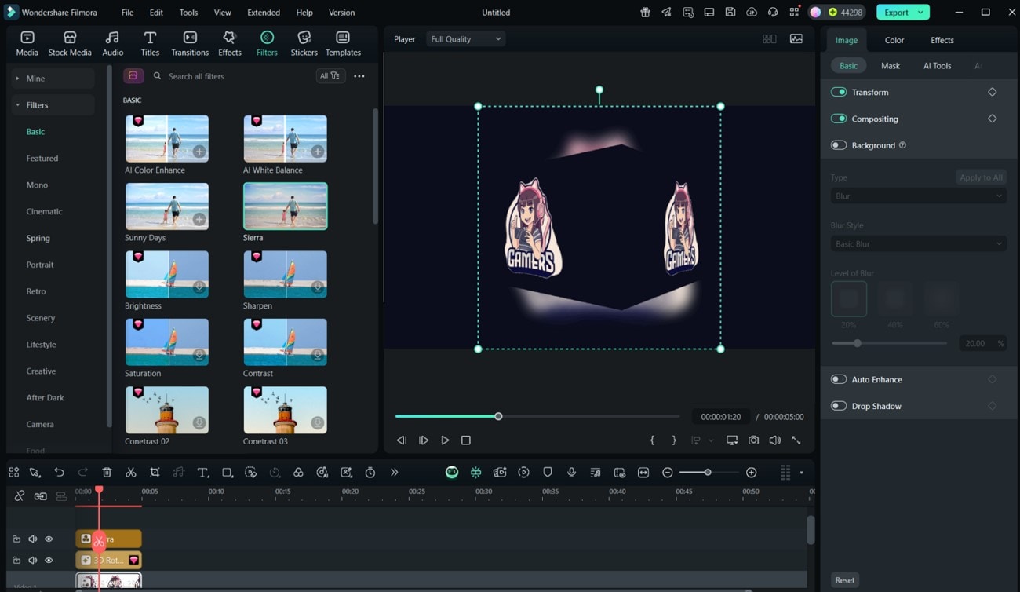Hide the 3D Rot track eye icon
Viewport: 1020px width, 592px height.
pos(49,560)
